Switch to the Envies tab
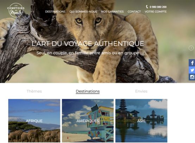This screenshot has height=143, width=195. coord(141,91)
